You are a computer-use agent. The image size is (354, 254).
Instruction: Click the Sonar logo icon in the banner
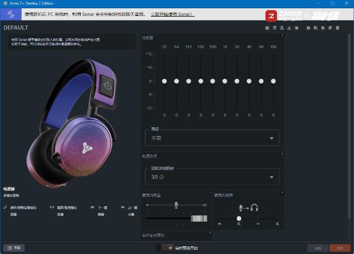[x=11, y=14]
